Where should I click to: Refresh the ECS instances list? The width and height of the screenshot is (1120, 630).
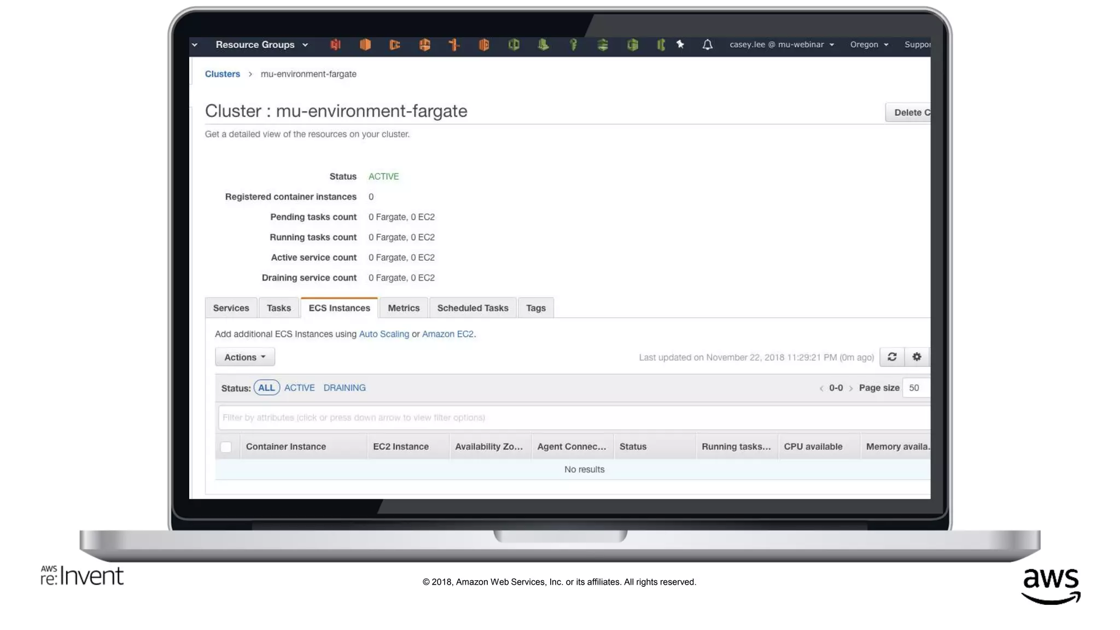(892, 357)
